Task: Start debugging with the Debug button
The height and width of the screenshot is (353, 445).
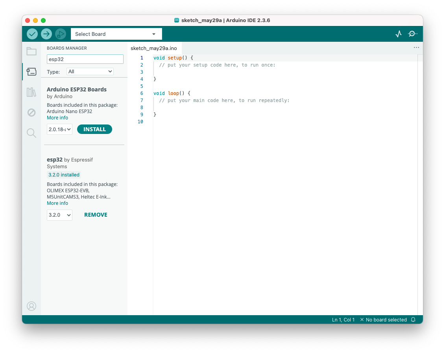Action: click(61, 34)
